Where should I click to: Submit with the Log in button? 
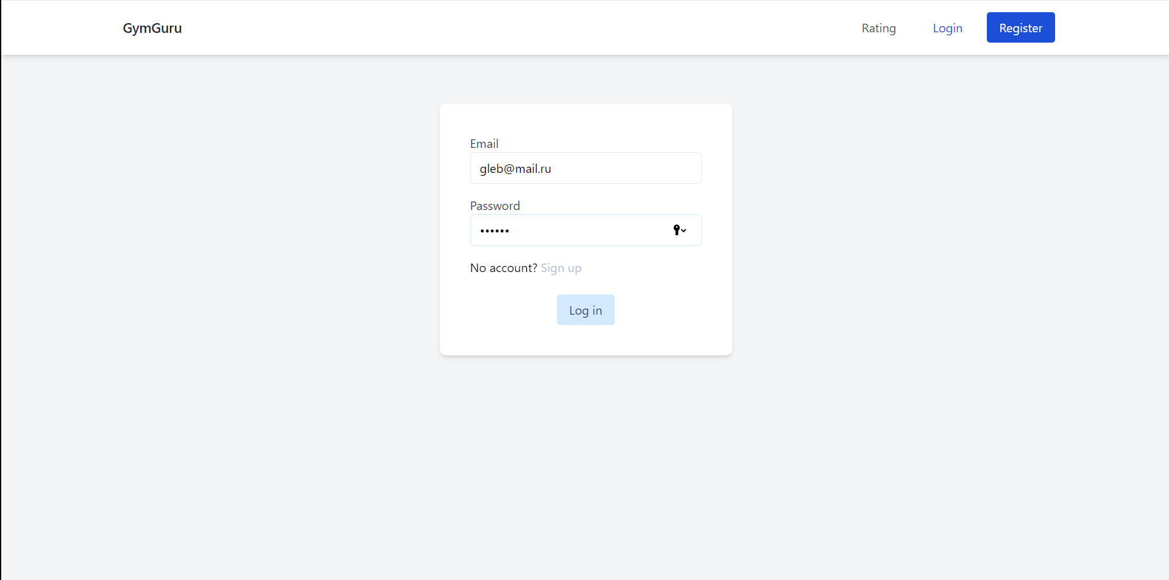click(585, 310)
